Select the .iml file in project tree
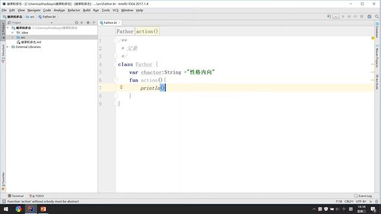381x214 pixels. [x=29, y=42]
